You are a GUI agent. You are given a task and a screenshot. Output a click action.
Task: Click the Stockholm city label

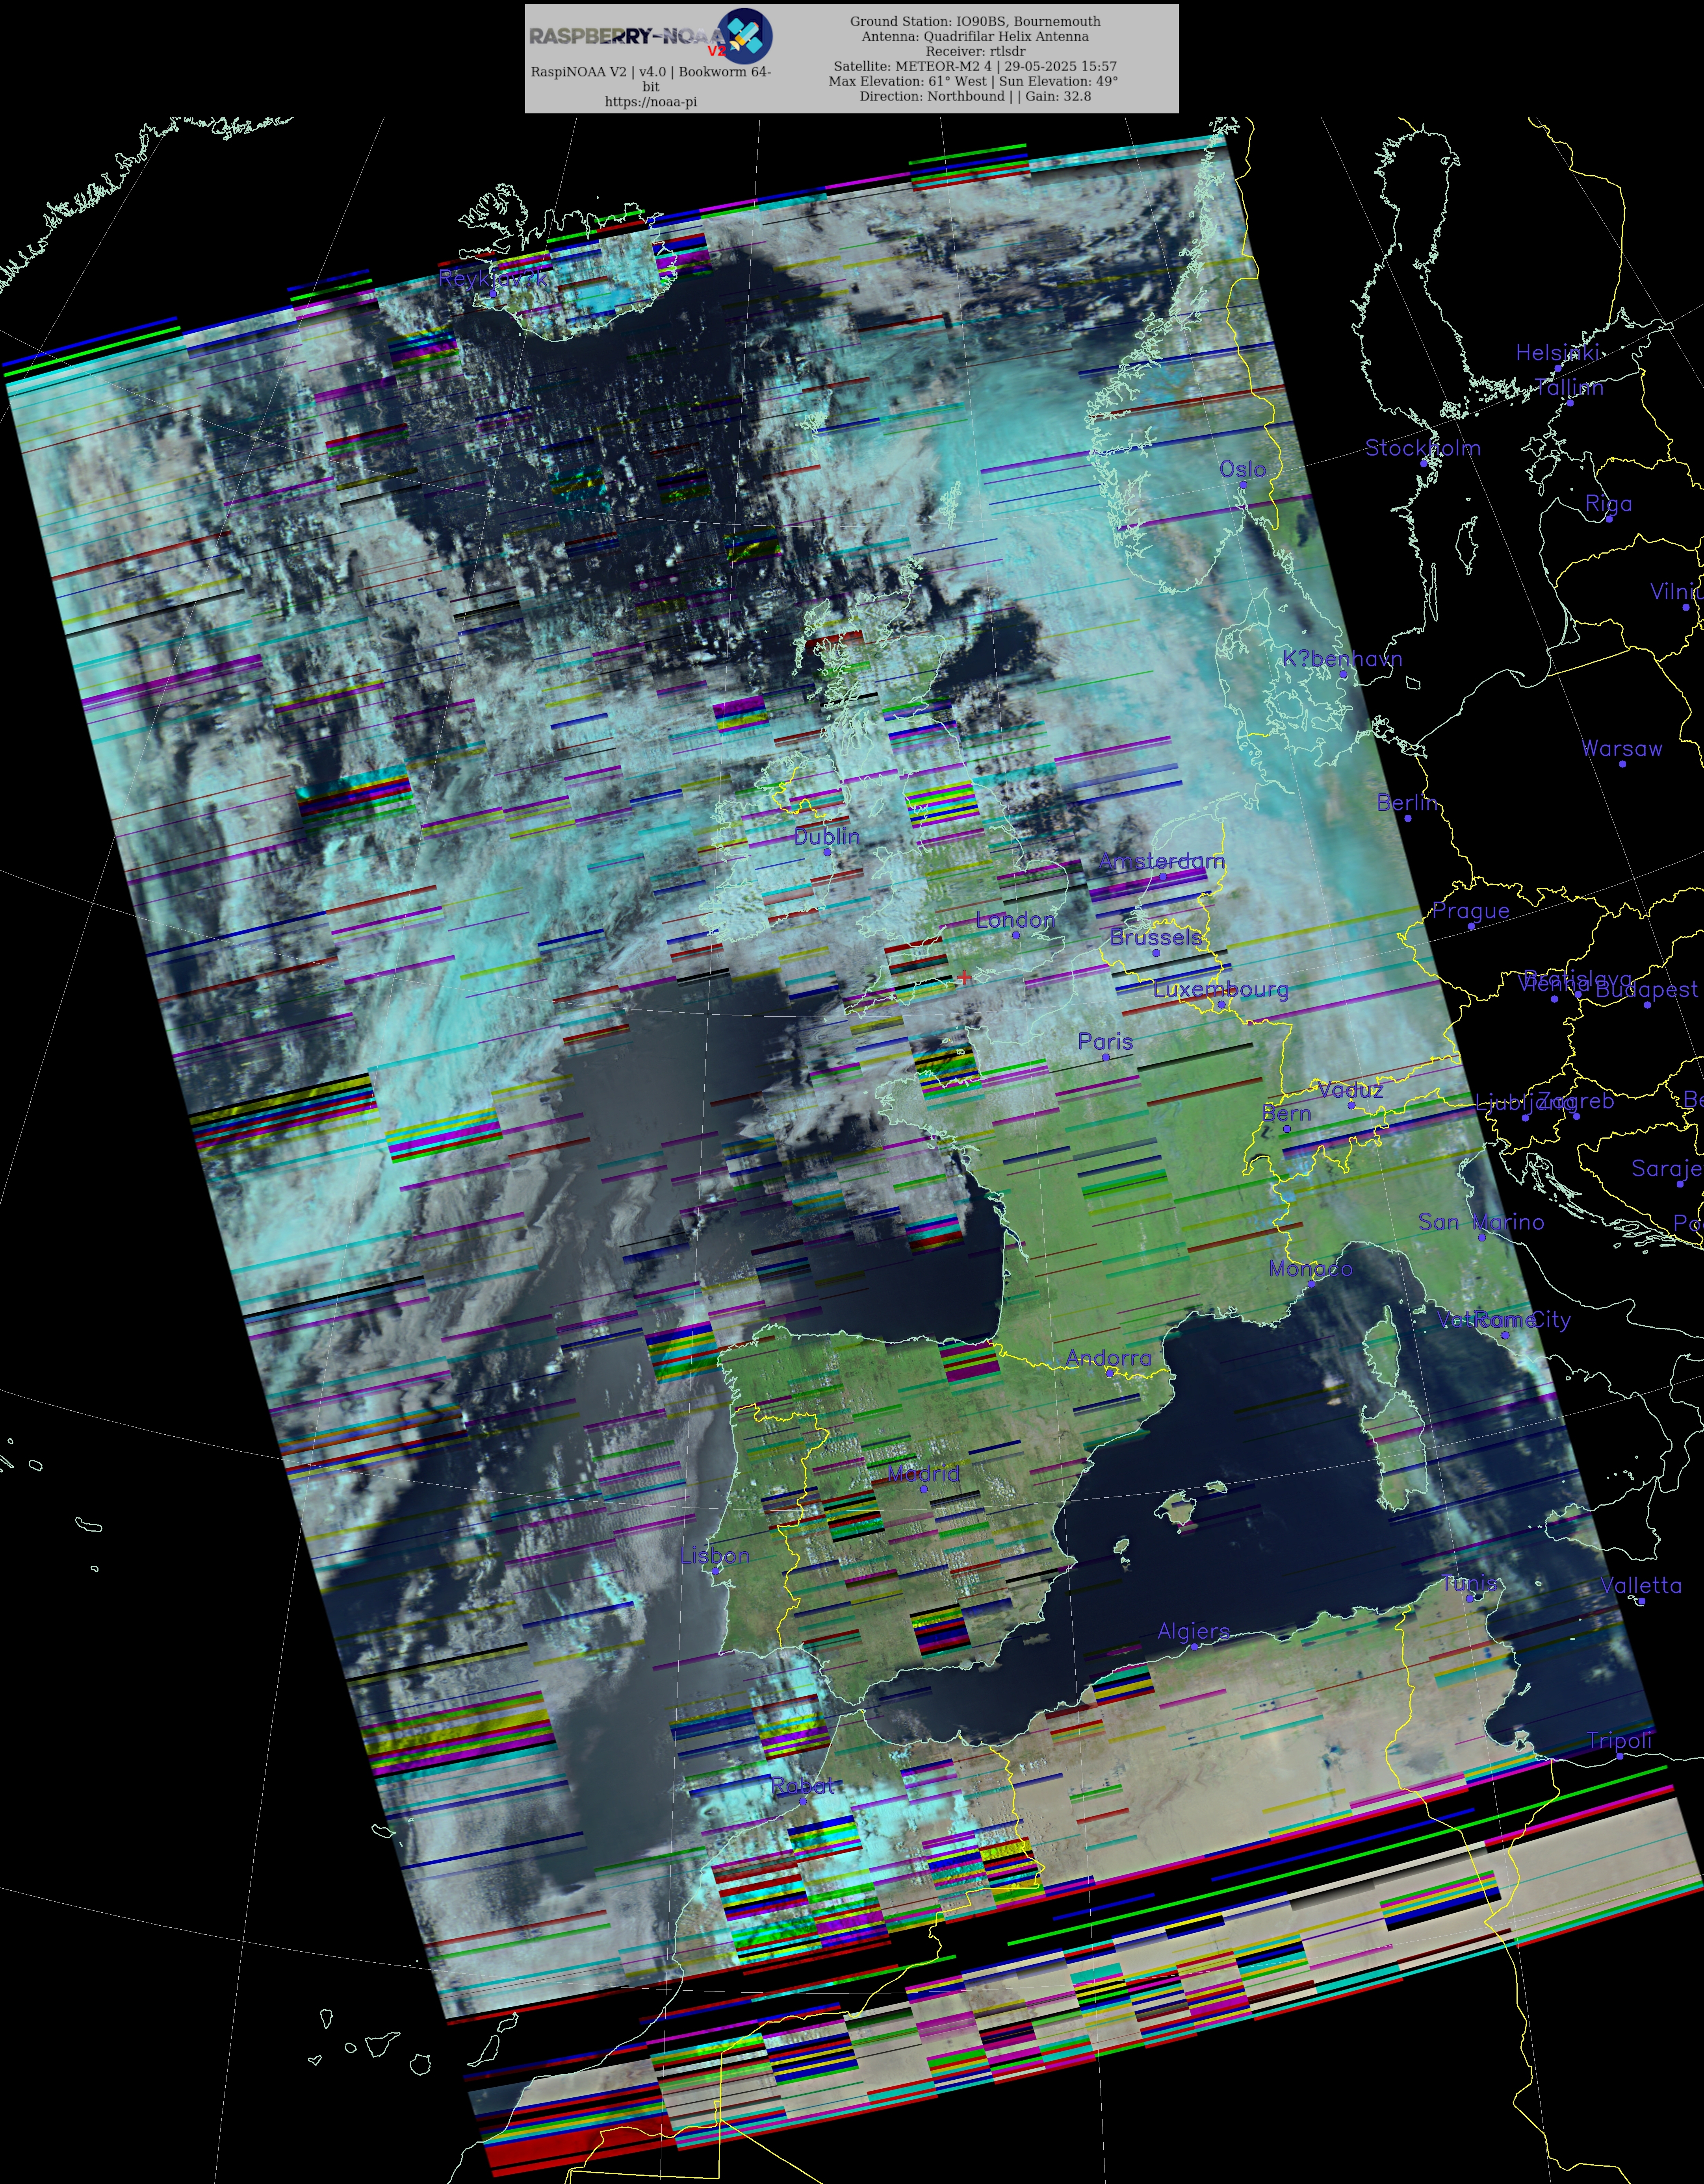(1422, 448)
